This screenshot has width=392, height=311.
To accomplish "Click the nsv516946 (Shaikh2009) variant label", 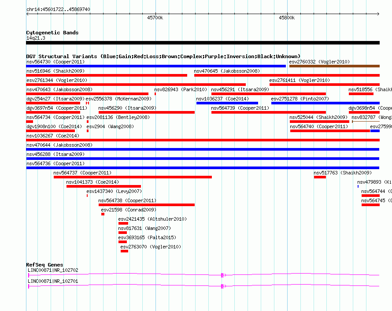I will pos(55,71).
